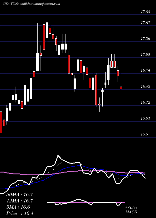
Task: Click the 17.36 price level label
Action: [x=145, y=39]
